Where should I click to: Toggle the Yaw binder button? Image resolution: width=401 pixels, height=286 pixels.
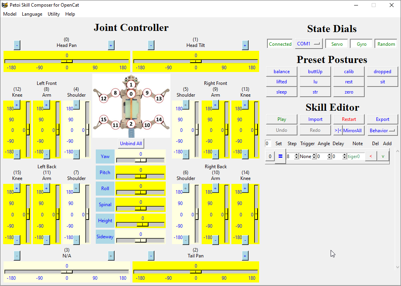pyautogui.click(x=105, y=156)
